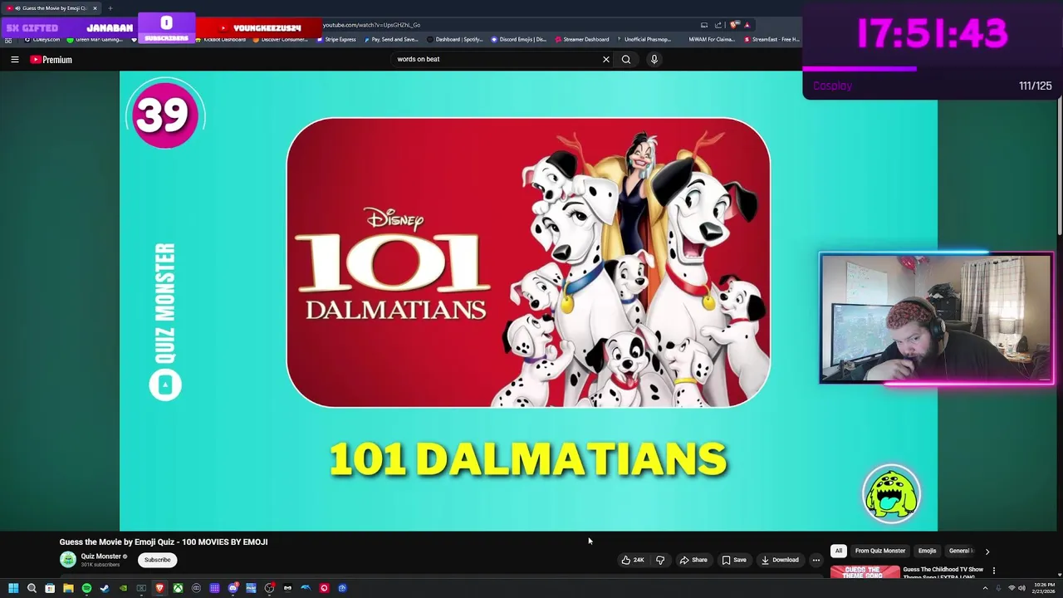The image size is (1063, 598).
Task: Open the more actions three-dot menu
Action: pos(816,560)
